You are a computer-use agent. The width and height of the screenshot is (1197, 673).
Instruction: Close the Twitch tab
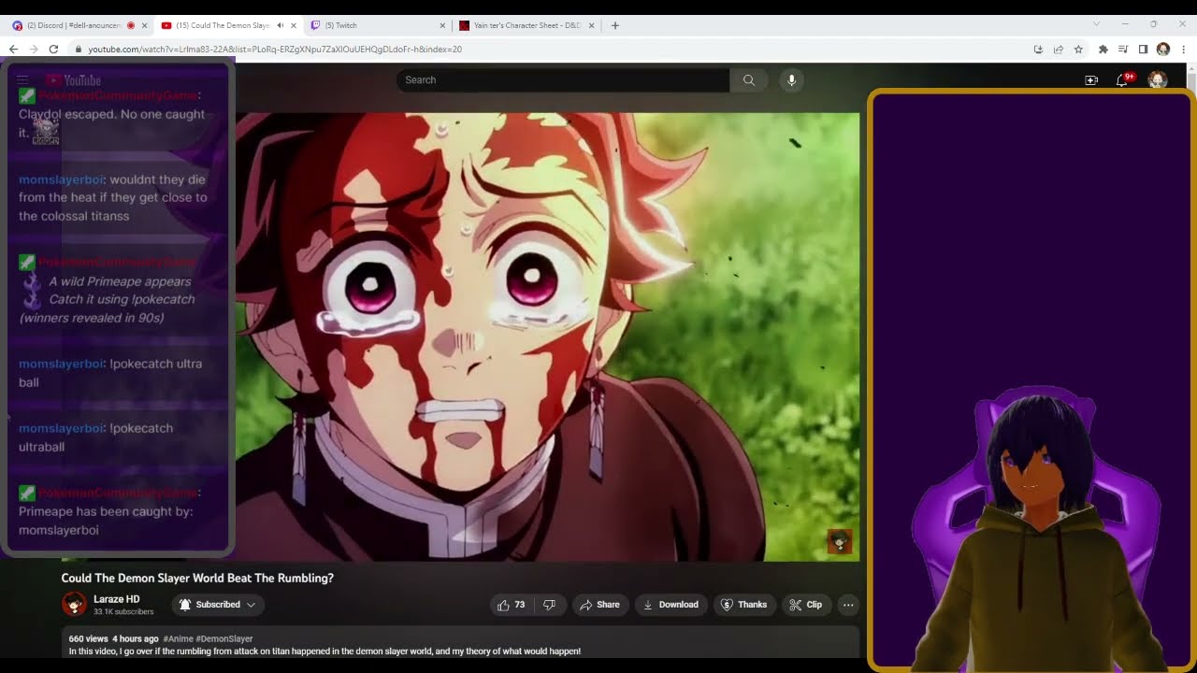tap(442, 25)
